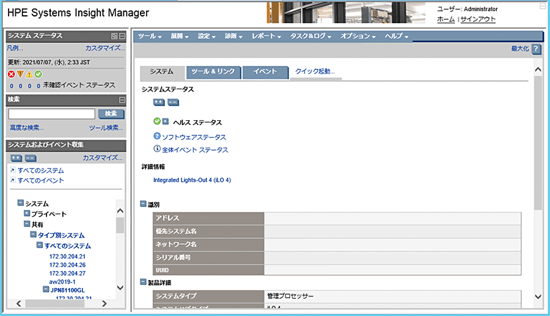The width and height of the screenshot is (550, 316).
Task: Open the 高度な検索 link
Action: point(27,128)
